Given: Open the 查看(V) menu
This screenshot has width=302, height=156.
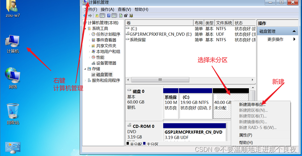Looking at the screenshot, I should click(124, 9).
